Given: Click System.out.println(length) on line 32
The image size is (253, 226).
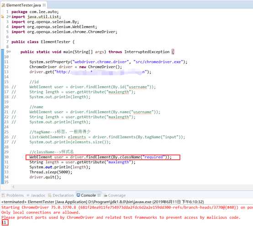Looking at the screenshot, I should point(60,167).
